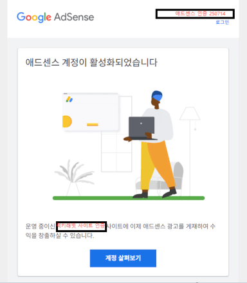
Task: Click the person's blue cap
Action: pyautogui.click(x=157, y=96)
